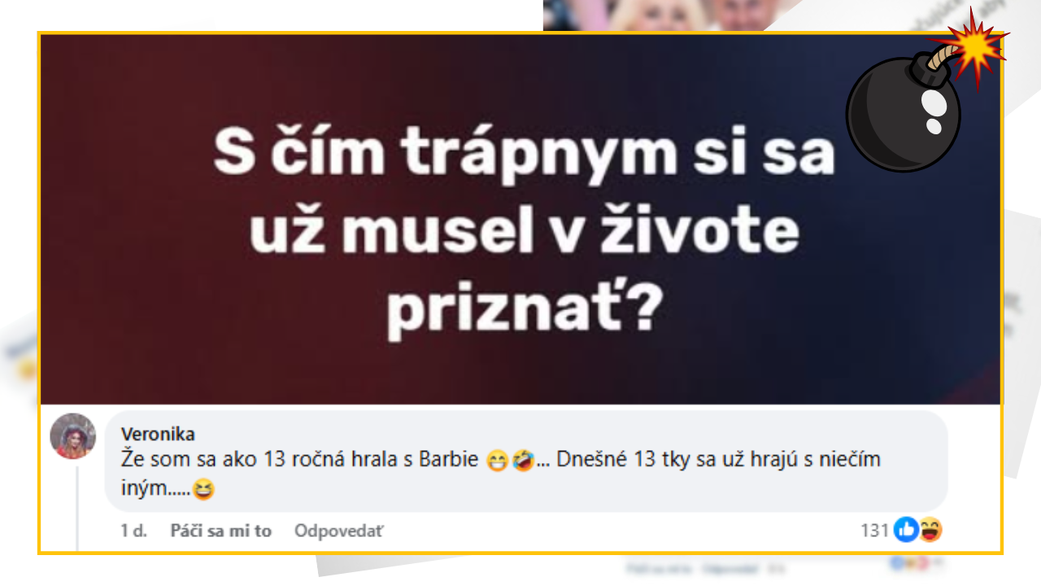Screen dimensions: 1041x586
Task: Click the rolling-on-floor laughing emoji
Action: (x=522, y=461)
